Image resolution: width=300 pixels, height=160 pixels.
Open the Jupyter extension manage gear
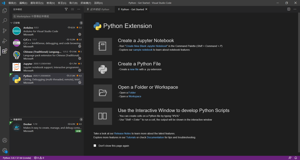[x=80, y=71]
